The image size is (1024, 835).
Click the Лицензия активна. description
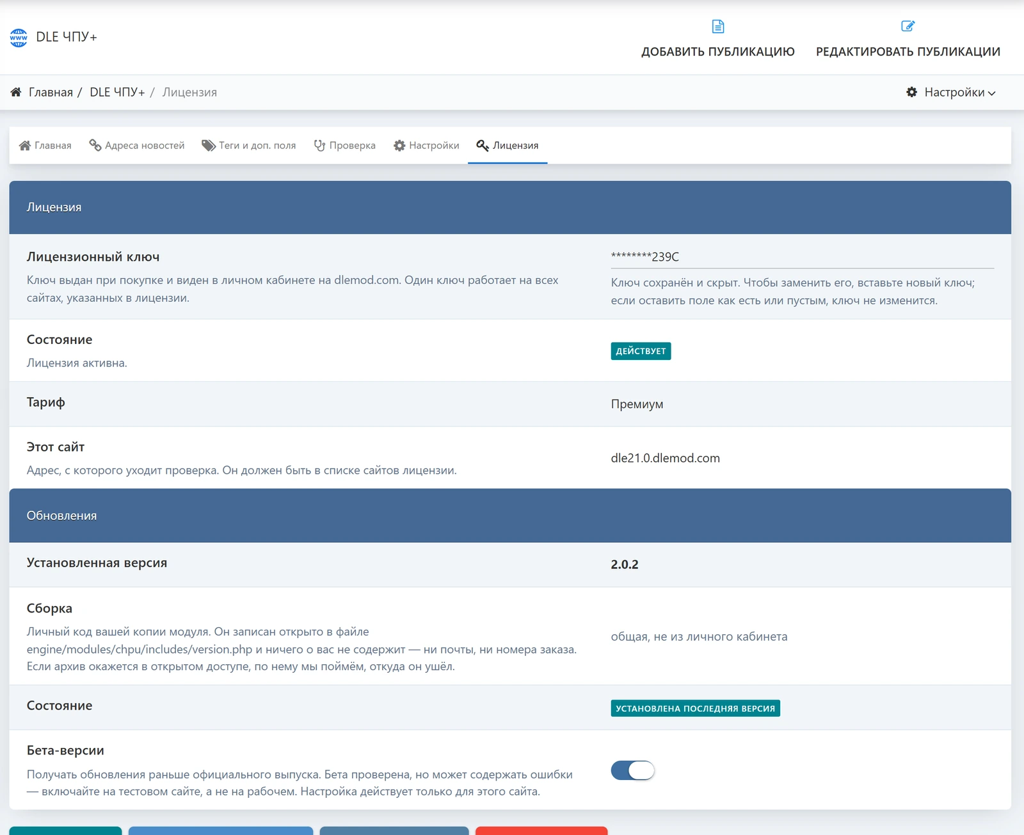click(77, 363)
